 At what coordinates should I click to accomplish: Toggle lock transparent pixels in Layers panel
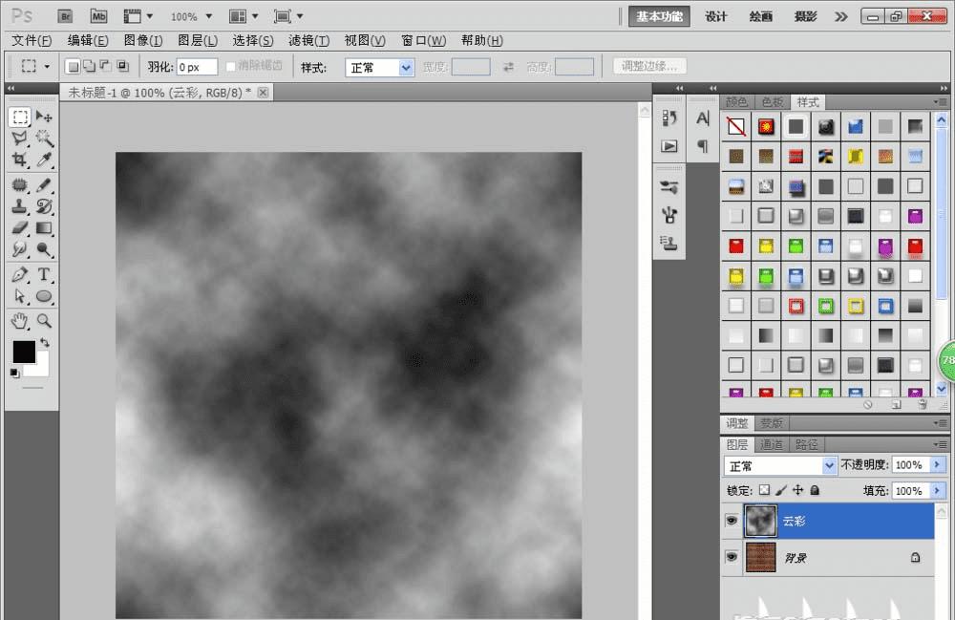pos(764,490)
